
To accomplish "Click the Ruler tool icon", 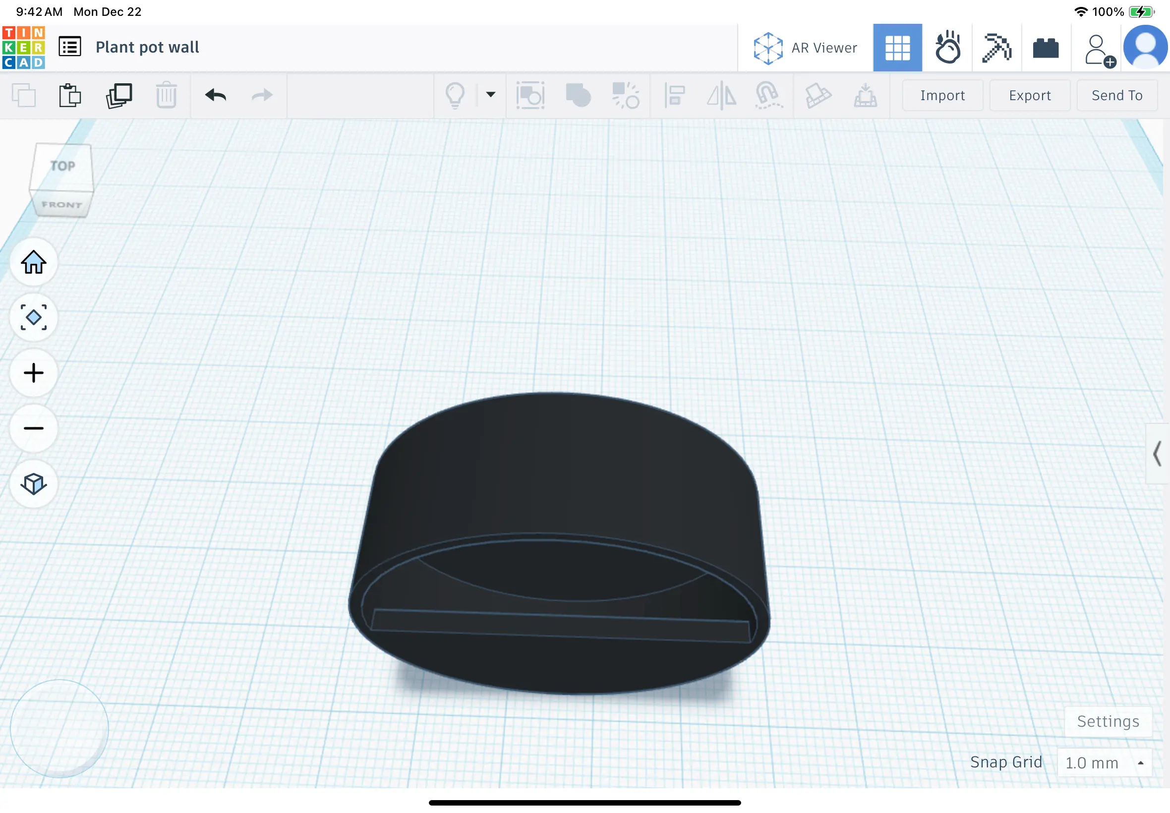I will [x=818, y=95].
